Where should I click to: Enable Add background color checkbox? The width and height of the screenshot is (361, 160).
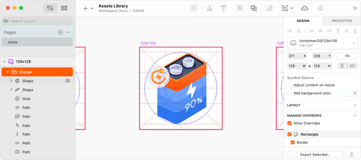289,93
